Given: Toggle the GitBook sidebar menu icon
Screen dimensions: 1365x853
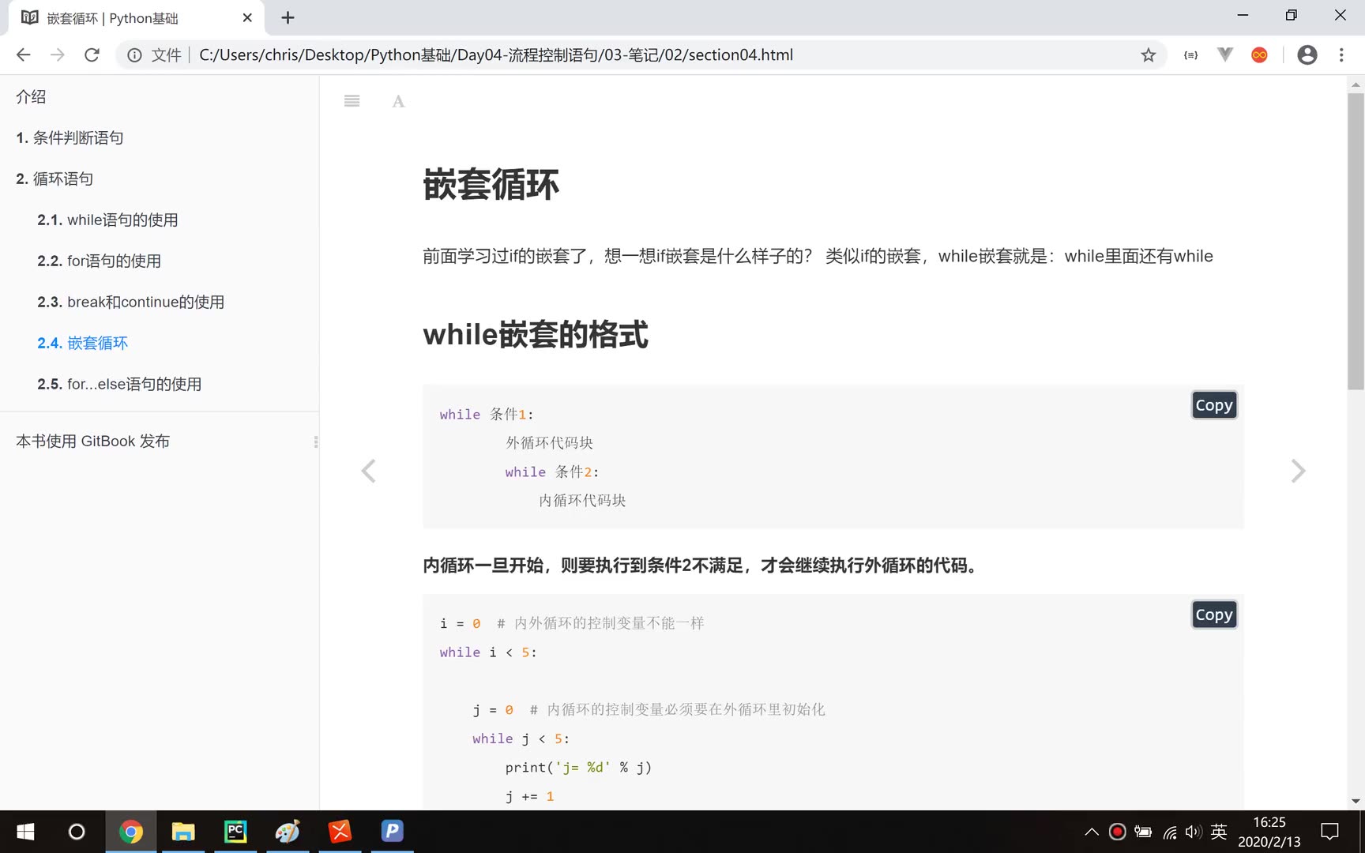Looking at the screenshot, I should (x=352, y=101).
